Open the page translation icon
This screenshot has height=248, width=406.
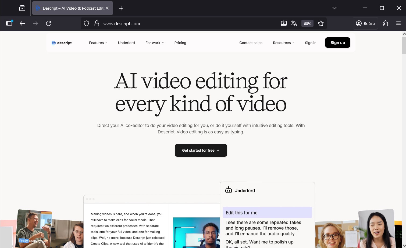point(294,24)
